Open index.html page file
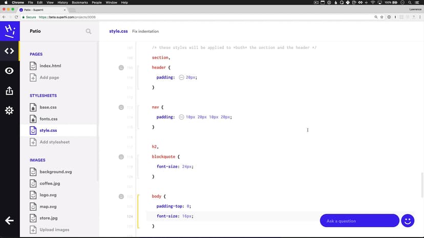Viewport: 424px width, 238px height. click(x=50, y=66)
